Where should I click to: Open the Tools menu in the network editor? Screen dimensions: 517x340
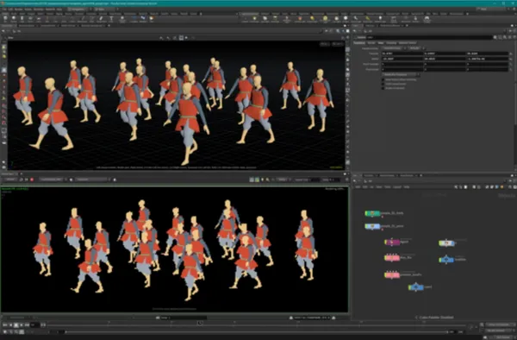[388, 187]
